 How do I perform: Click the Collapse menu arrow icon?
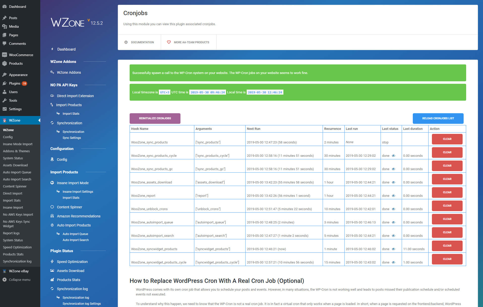(5, 280)
